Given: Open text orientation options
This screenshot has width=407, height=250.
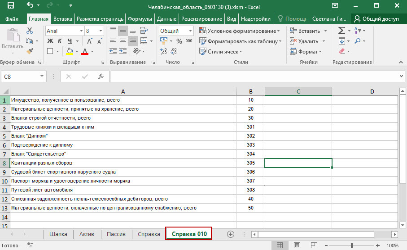Looking at the screenshot, I should click(x=137, y=51).
